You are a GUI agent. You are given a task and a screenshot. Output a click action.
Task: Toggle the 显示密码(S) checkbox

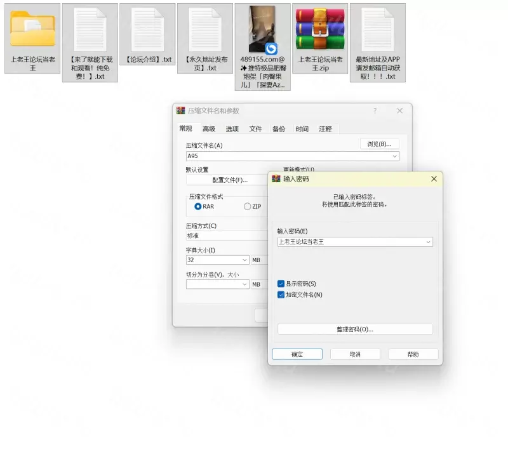pos(281,284)
